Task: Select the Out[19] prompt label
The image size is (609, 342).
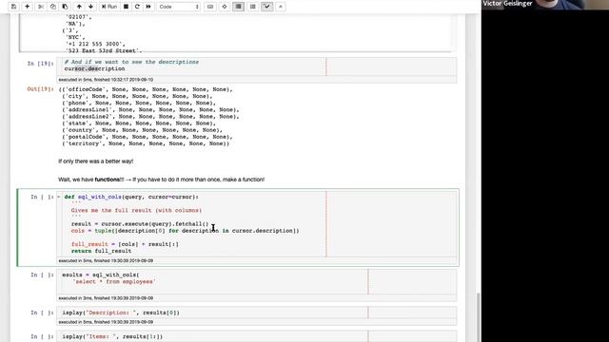Action: point(40,89)
